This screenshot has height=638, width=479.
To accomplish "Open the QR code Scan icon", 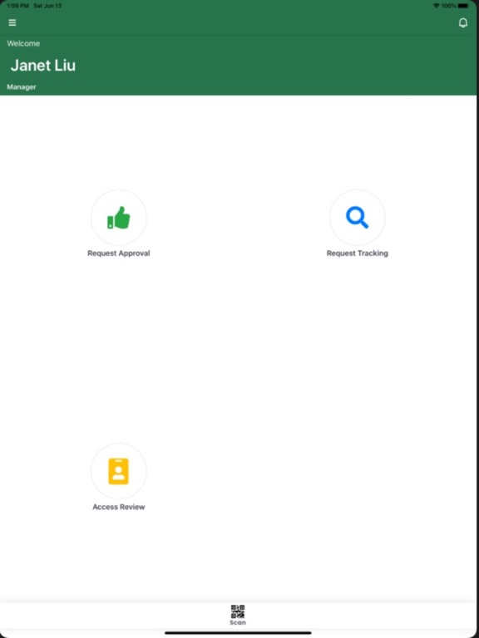I will (x=238, y=611).
